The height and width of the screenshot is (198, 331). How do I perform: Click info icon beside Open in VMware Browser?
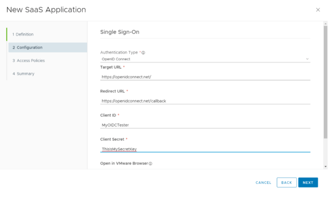[x=150, y=163]
